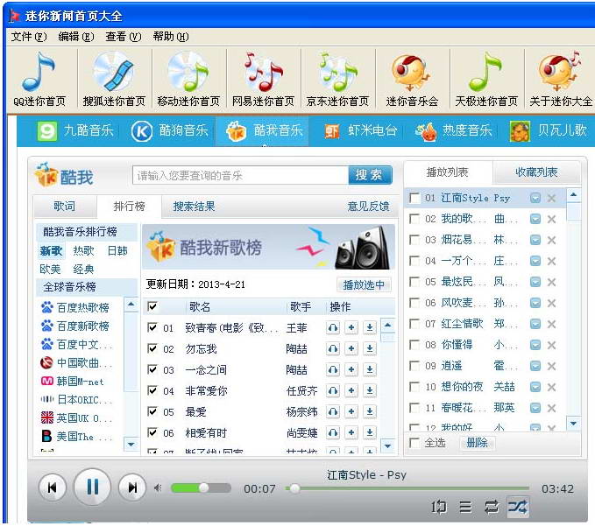Image resolution: width=595 pixels, height=526 pixels.
Task: Pause the current song
Action: point(93,487)
